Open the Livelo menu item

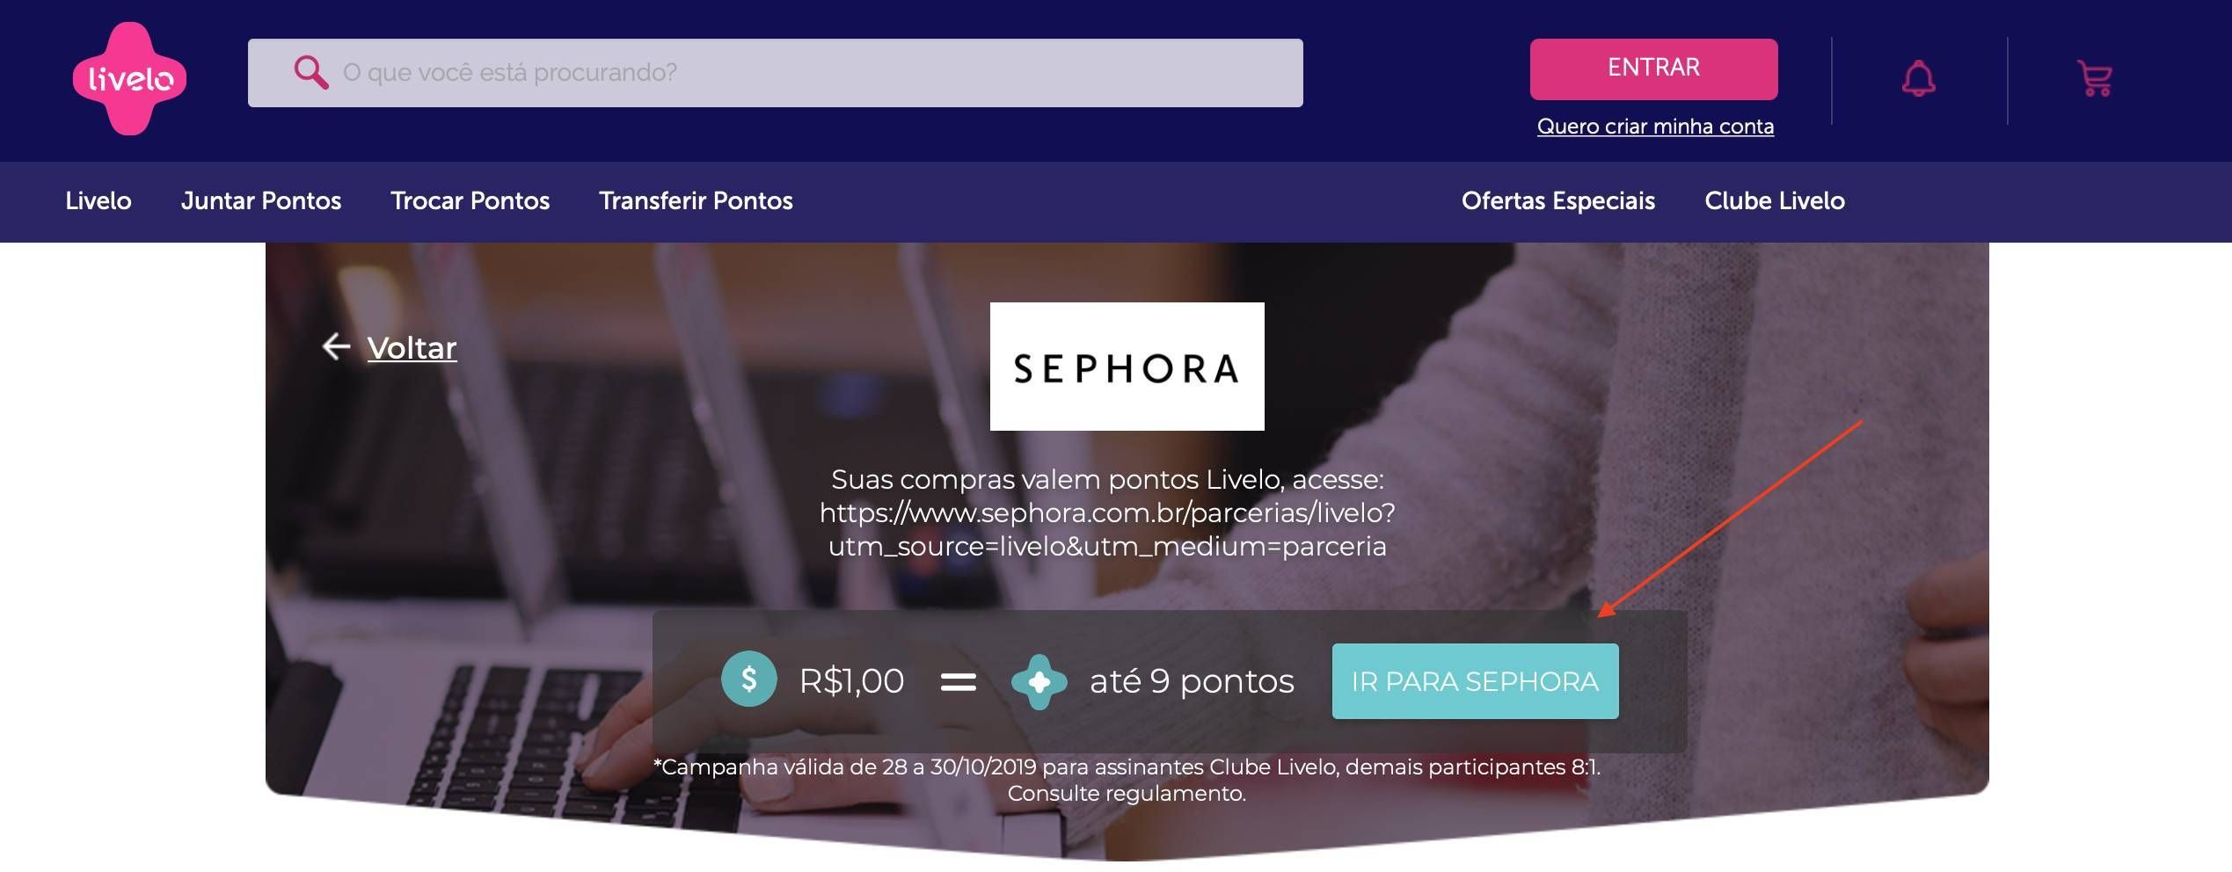98,201
